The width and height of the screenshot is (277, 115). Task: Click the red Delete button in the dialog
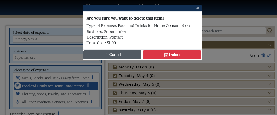(x=172, y=55)
